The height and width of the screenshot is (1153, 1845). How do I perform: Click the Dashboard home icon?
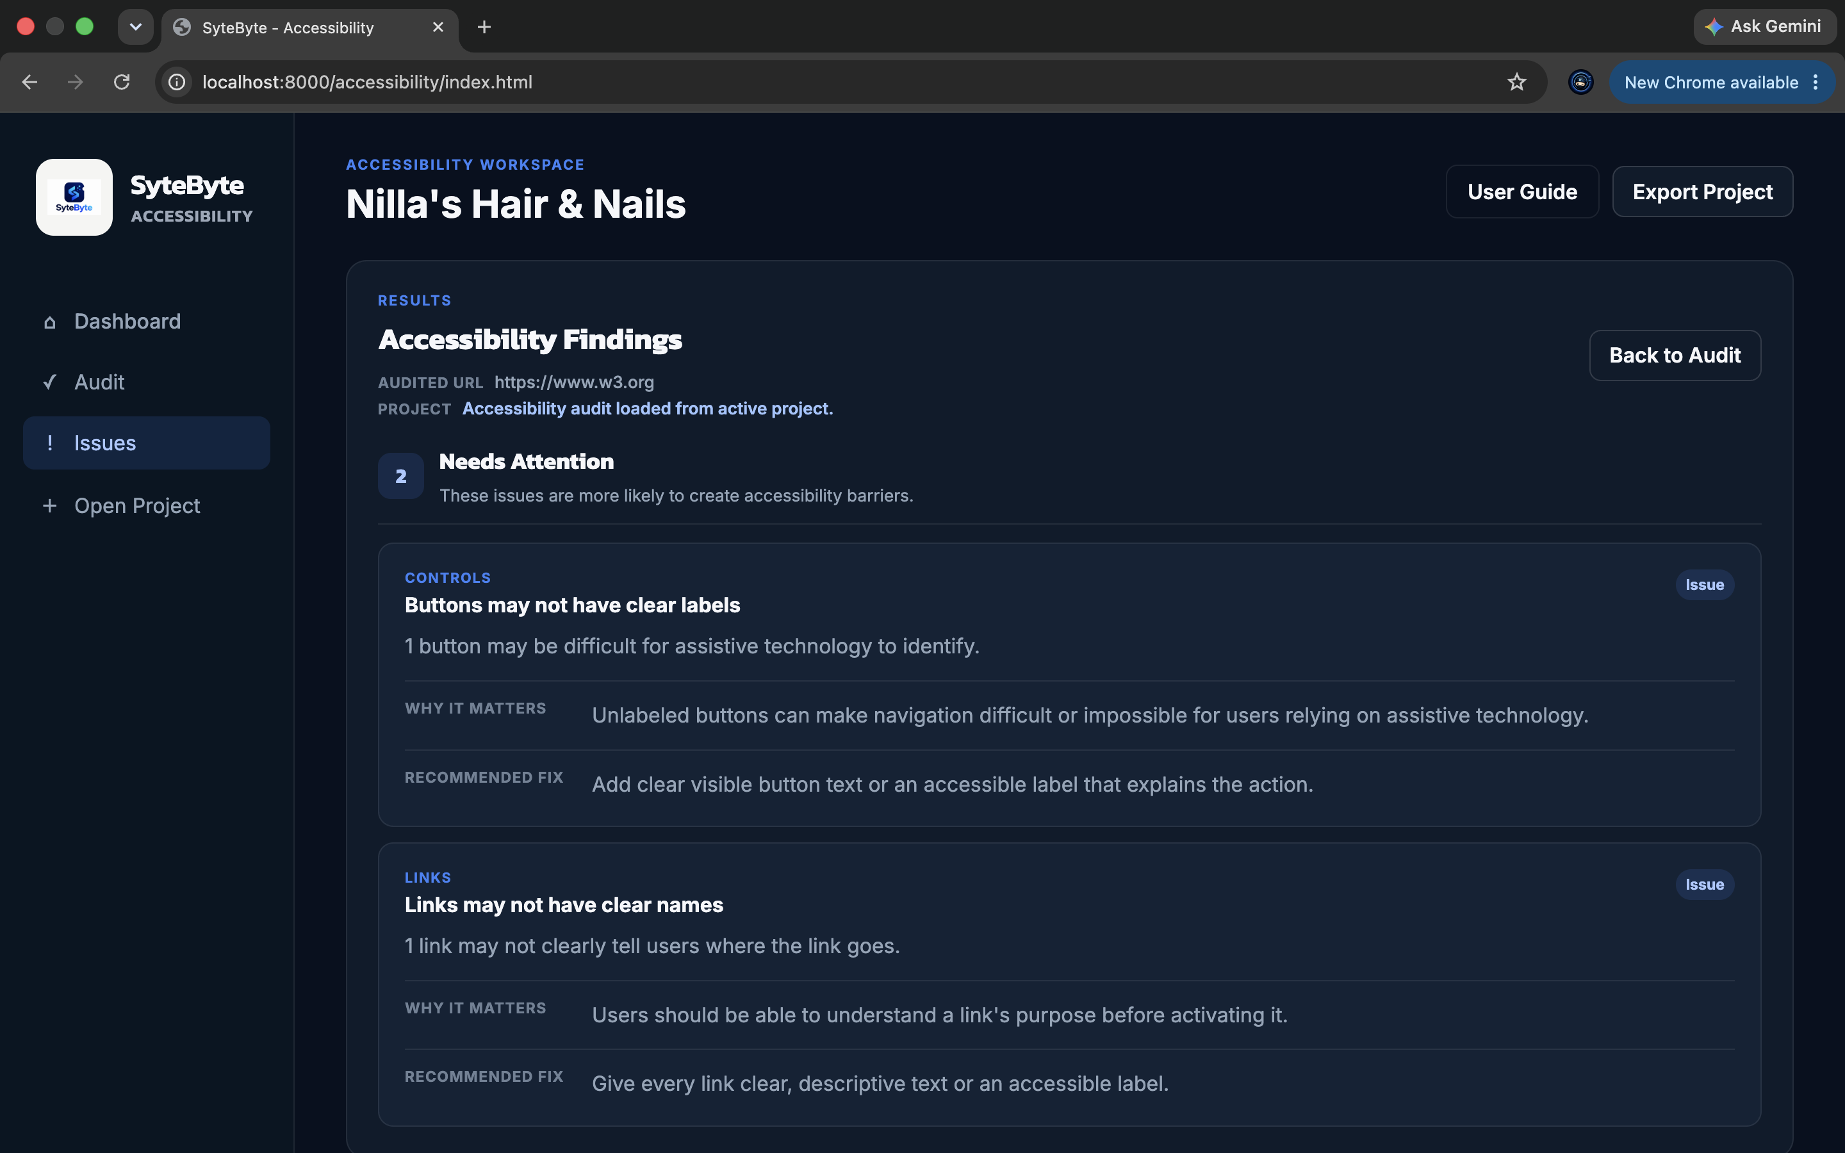[49, 322]
